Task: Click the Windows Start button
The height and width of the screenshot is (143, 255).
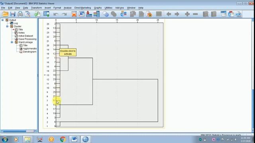Action: (5, 139)
